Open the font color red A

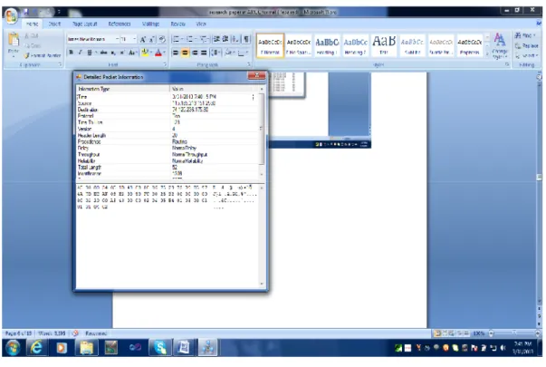[x=158, y=53]
